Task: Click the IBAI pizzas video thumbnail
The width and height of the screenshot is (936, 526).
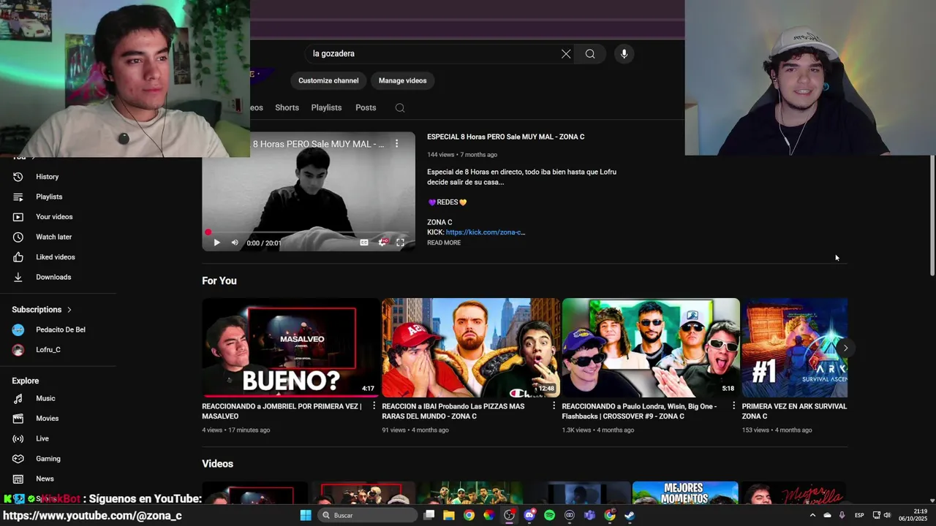Action: point(470,348)
